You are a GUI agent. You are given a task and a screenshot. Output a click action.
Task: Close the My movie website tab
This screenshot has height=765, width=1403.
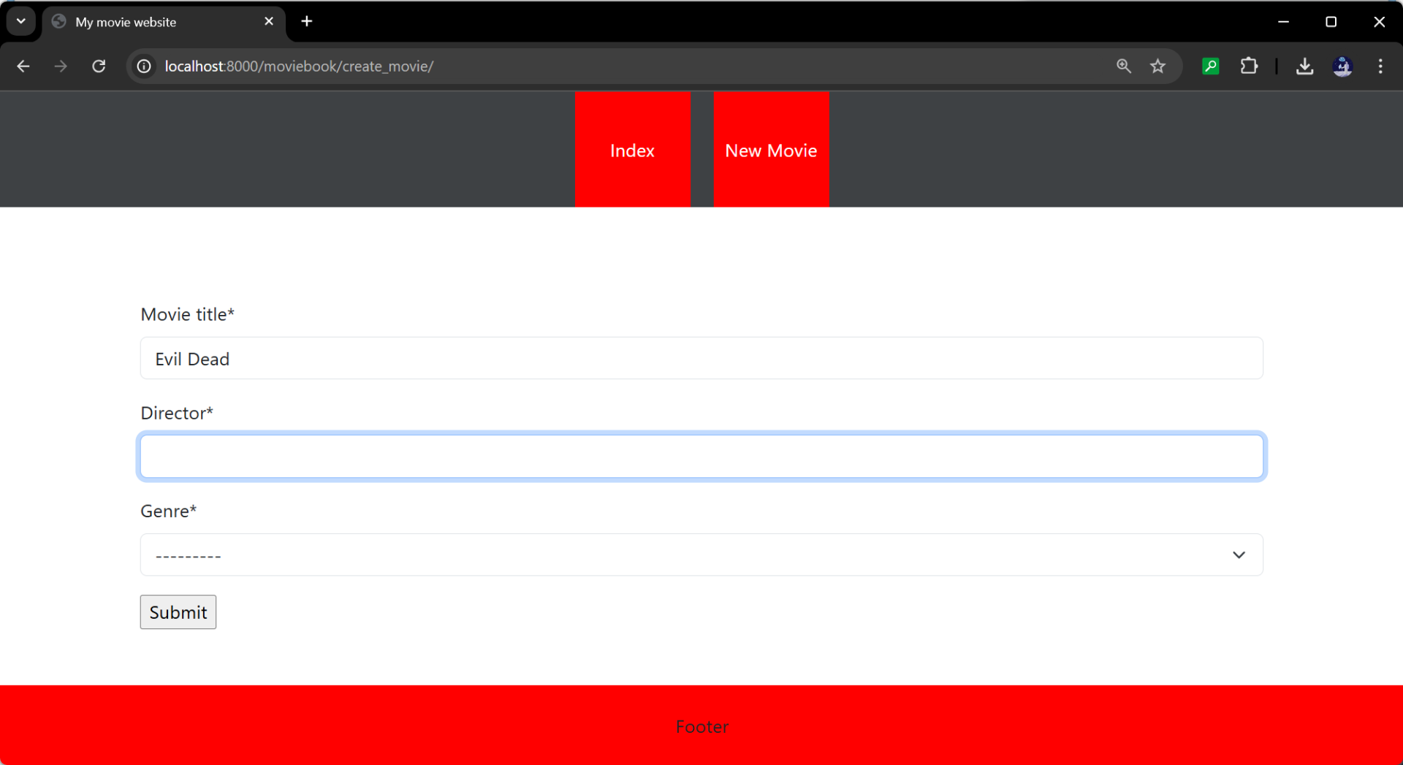coord(269,21)
